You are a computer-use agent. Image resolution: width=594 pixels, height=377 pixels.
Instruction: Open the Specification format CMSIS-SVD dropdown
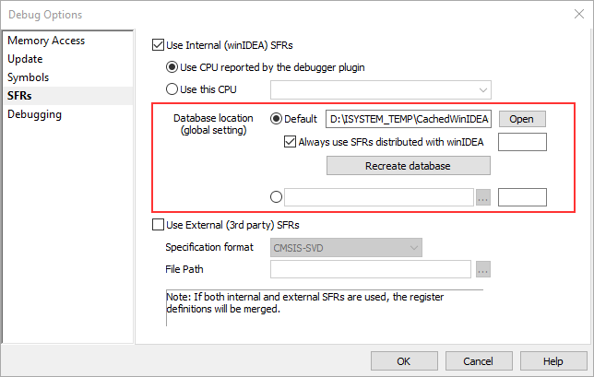346,247
